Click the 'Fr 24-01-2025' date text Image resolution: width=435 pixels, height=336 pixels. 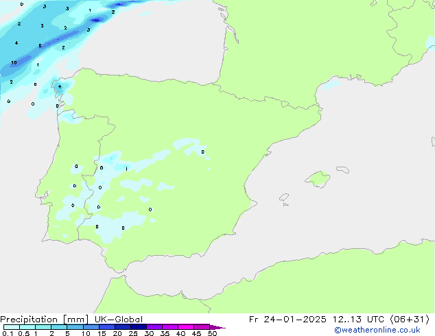click(x=287, y=320)
